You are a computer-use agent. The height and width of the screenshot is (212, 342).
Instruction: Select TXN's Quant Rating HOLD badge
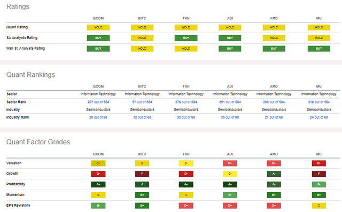[x=186, y=27]
